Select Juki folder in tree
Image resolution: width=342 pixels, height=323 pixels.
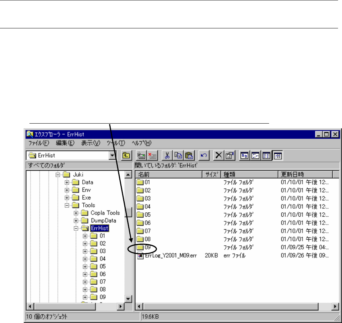tap(73, 175)
